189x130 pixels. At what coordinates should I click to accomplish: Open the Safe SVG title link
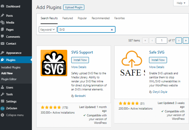click(157, 52)
